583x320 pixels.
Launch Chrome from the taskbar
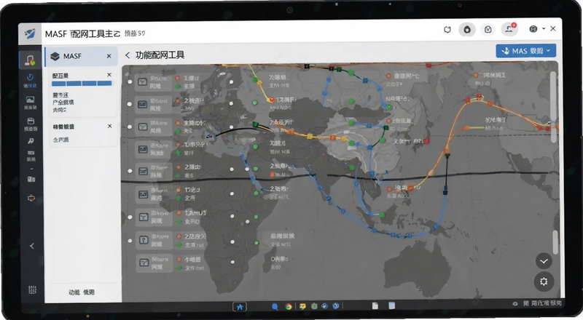(288, 307)
